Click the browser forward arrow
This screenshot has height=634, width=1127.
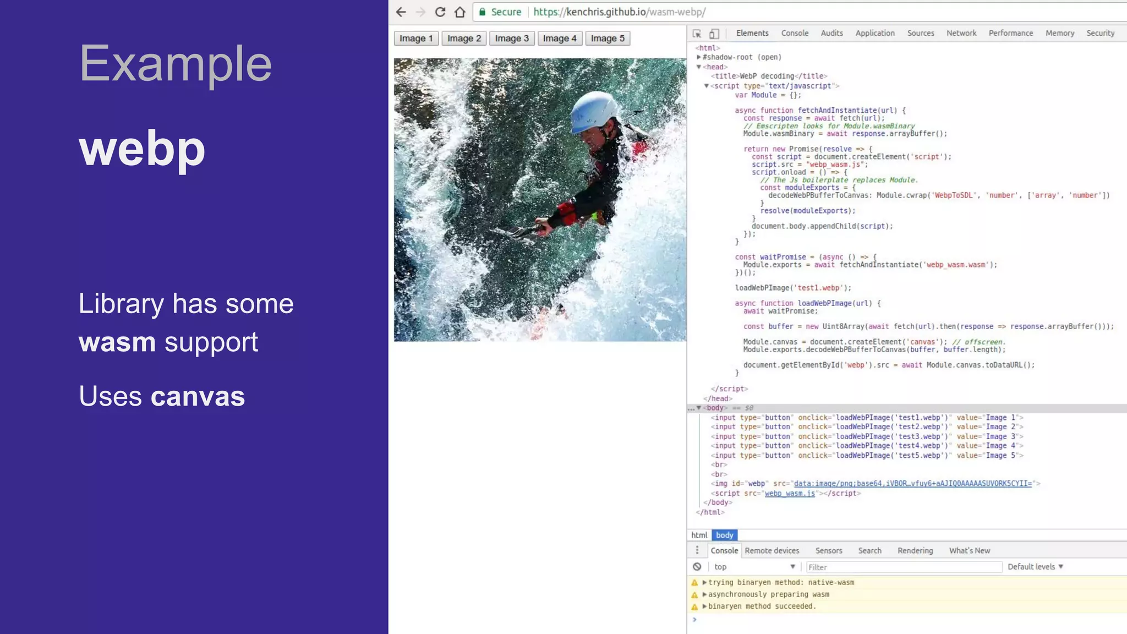click(x=421, y=12)
